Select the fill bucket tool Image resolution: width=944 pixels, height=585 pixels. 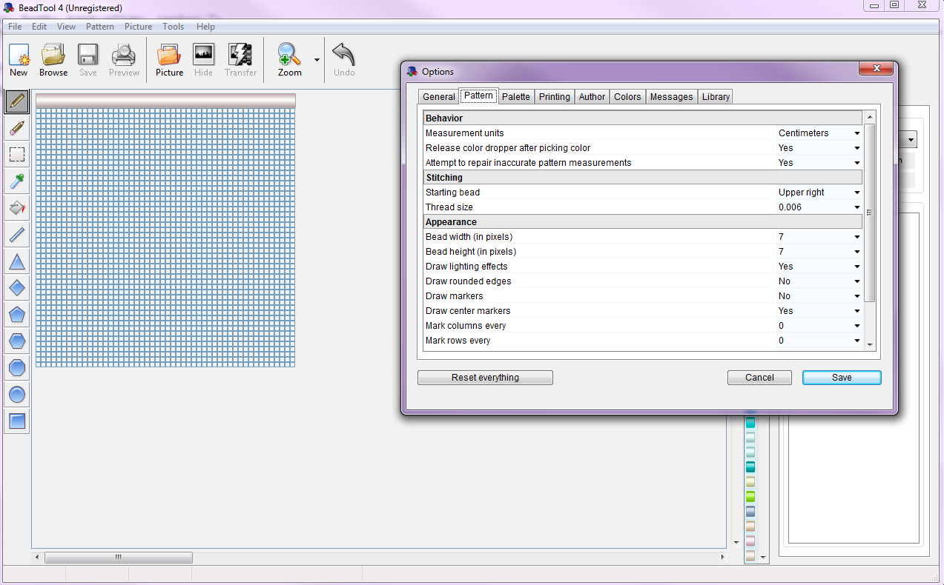tap(16, 208)
